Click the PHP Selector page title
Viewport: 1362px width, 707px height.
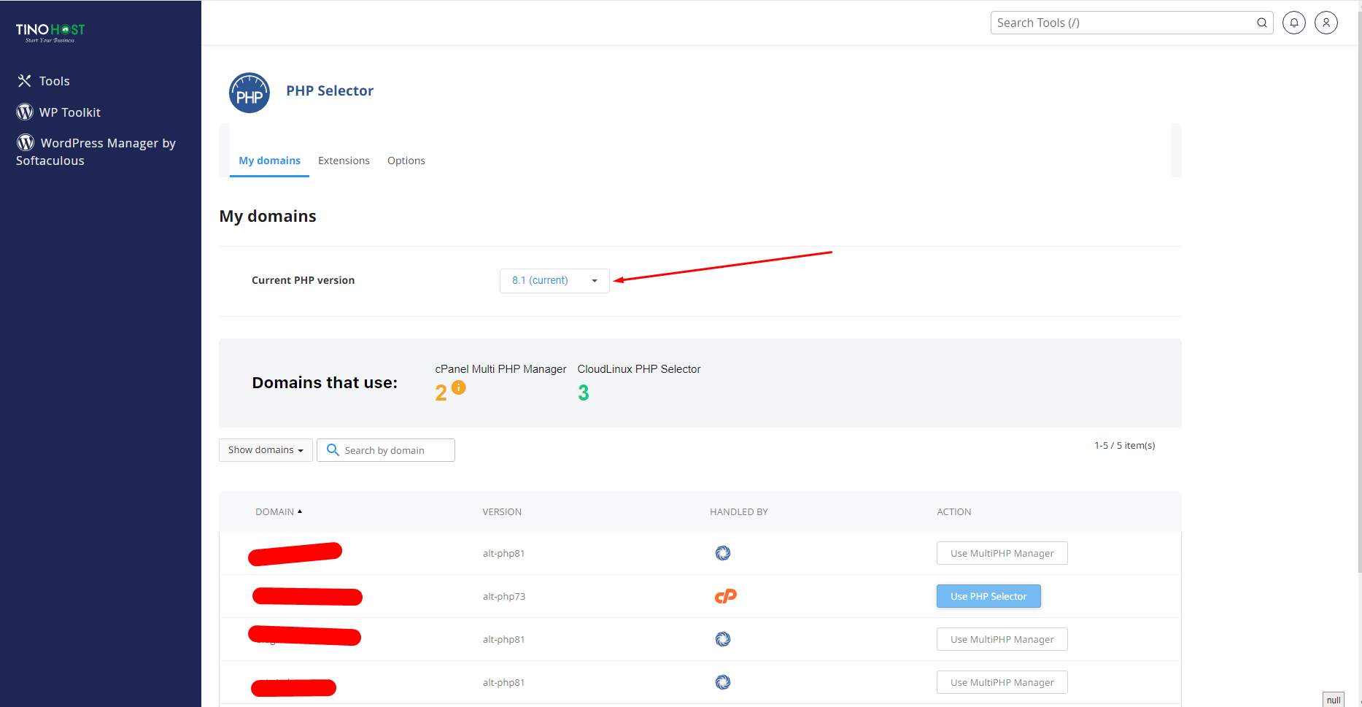[330, 90]
